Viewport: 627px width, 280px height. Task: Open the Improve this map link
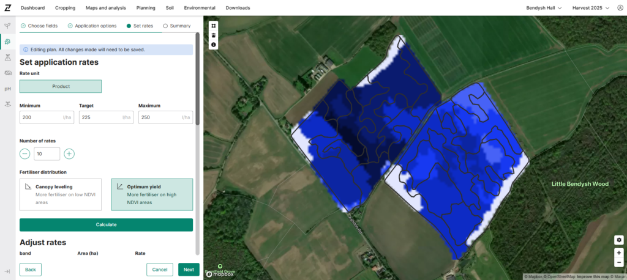(593, 276)
